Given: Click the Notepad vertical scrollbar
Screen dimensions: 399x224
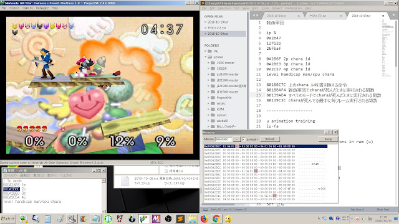Looking at the screenshot, I should coord(103,195).
